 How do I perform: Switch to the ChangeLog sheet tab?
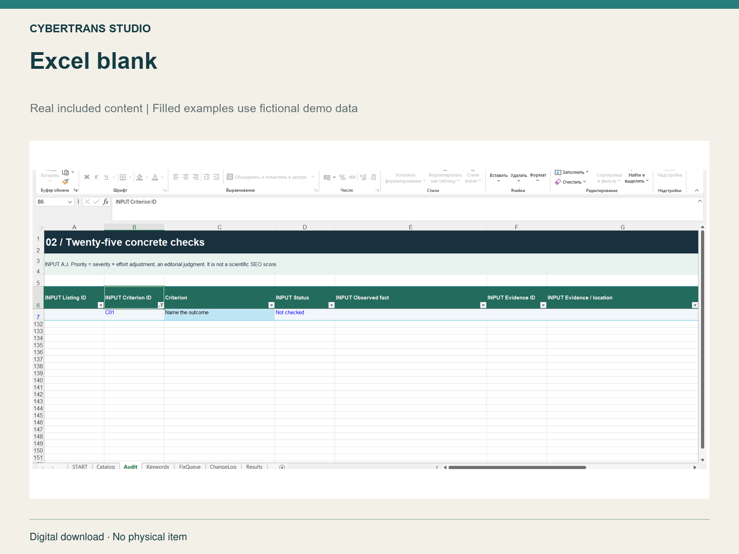[x=223, y=467]
